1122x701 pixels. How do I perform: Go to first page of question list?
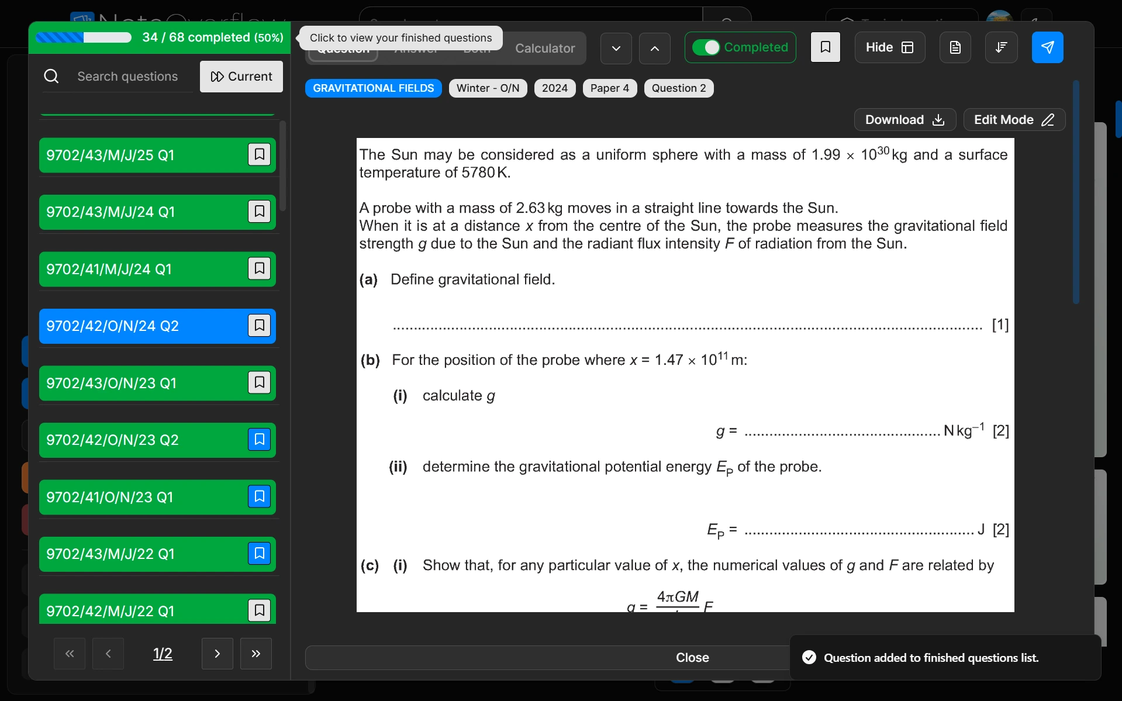point(70,654)
